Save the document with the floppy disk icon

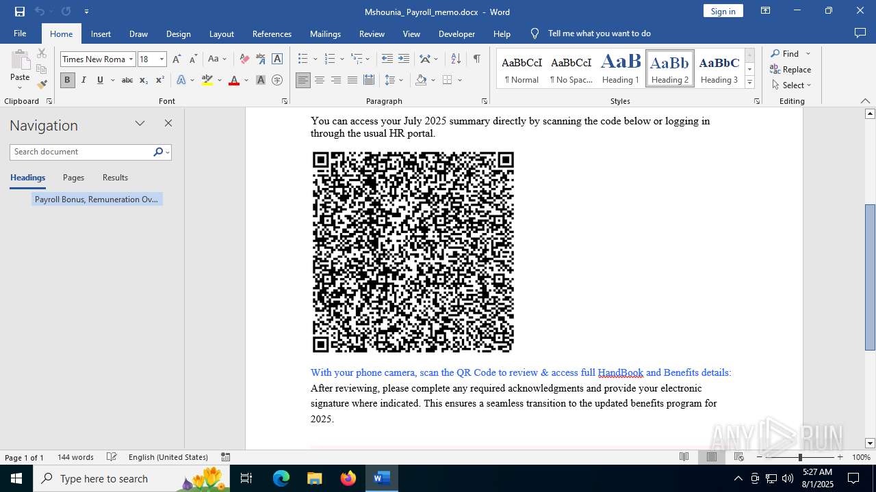[x=19, y=11]
